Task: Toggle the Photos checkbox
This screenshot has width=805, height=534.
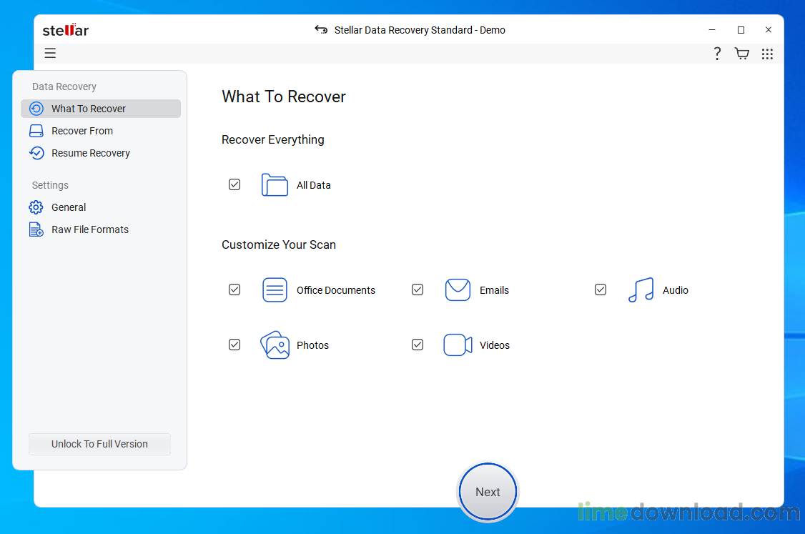Action: (x=234, y=345)
